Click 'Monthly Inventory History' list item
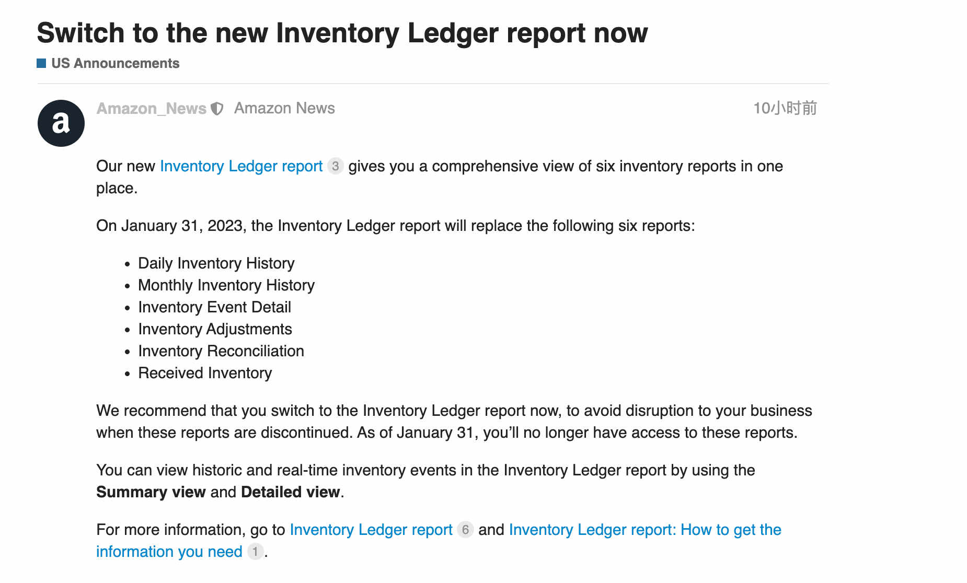The image size is (967, 583). 226,285
